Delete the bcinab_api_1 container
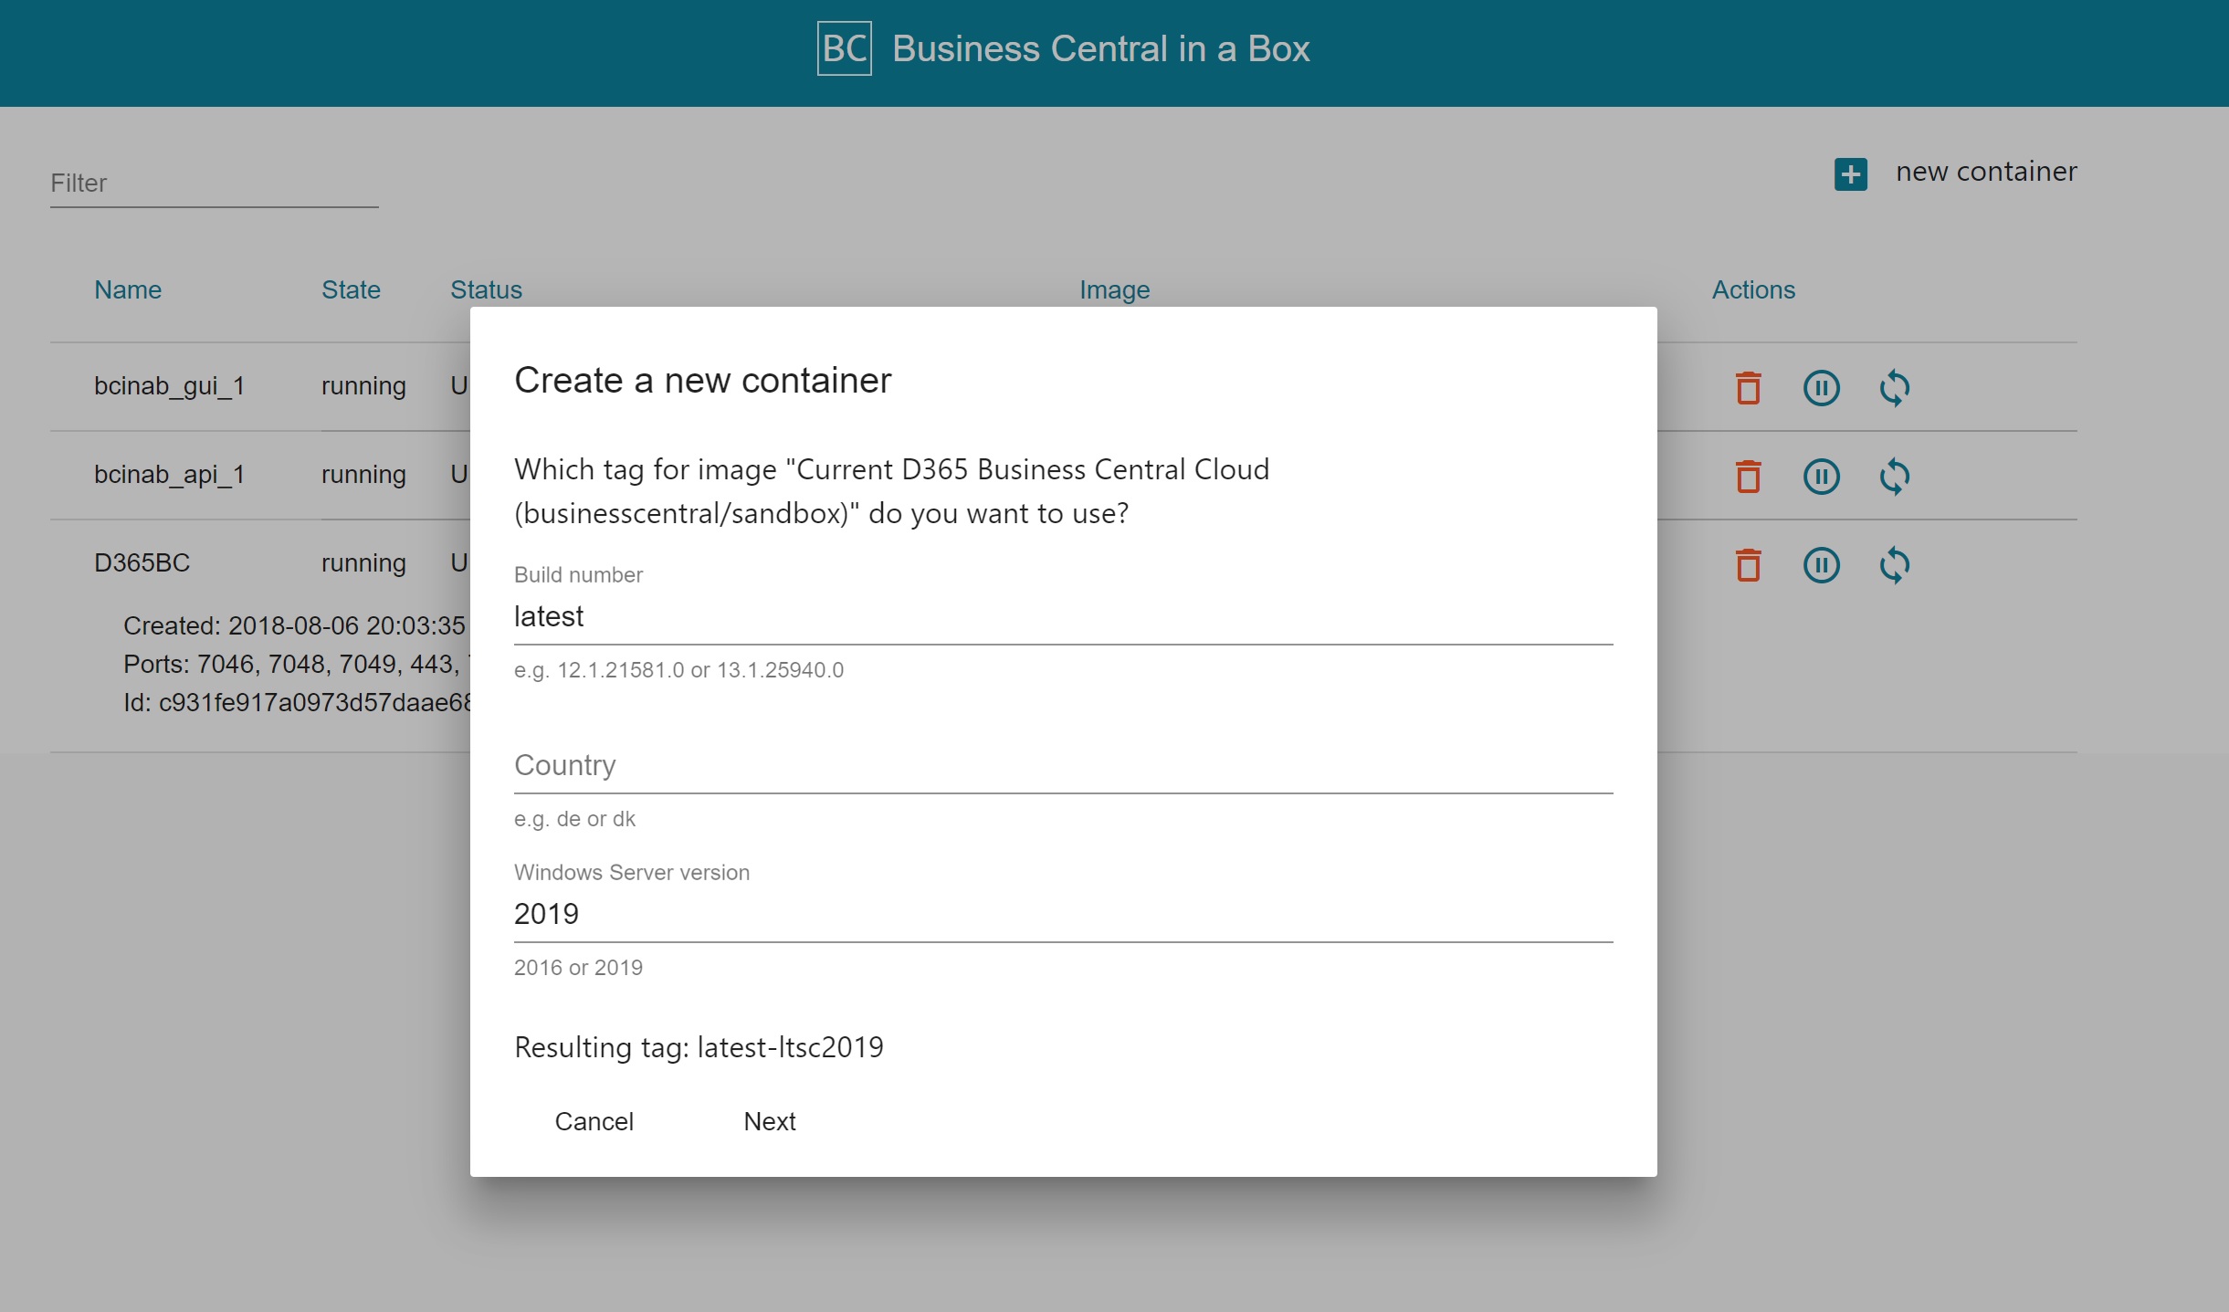 coord(1747,475)
